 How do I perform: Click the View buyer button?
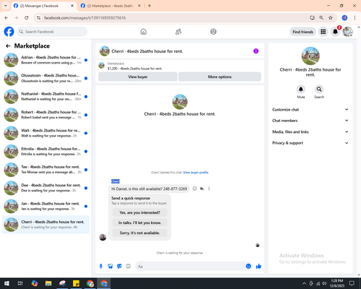pyautogui.click(x=138, y=77)
